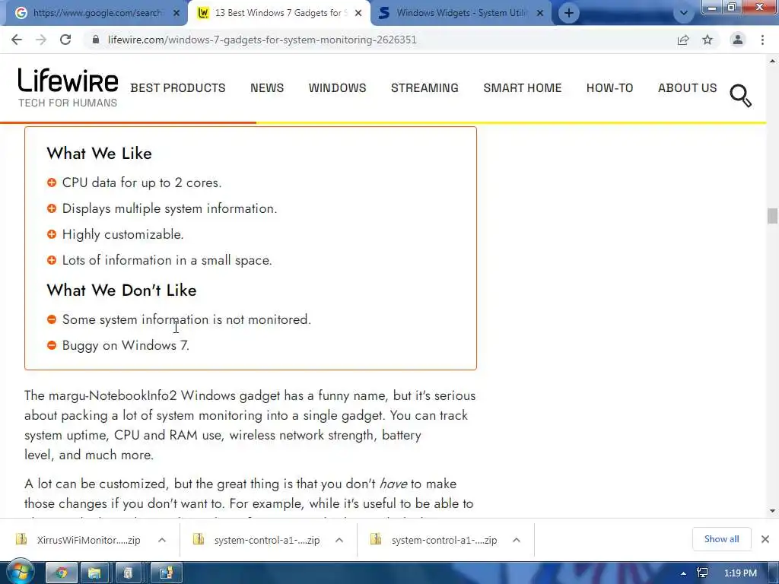779x584 pixels.
Task: Open the NEWS menu
Action: point(267,88)
